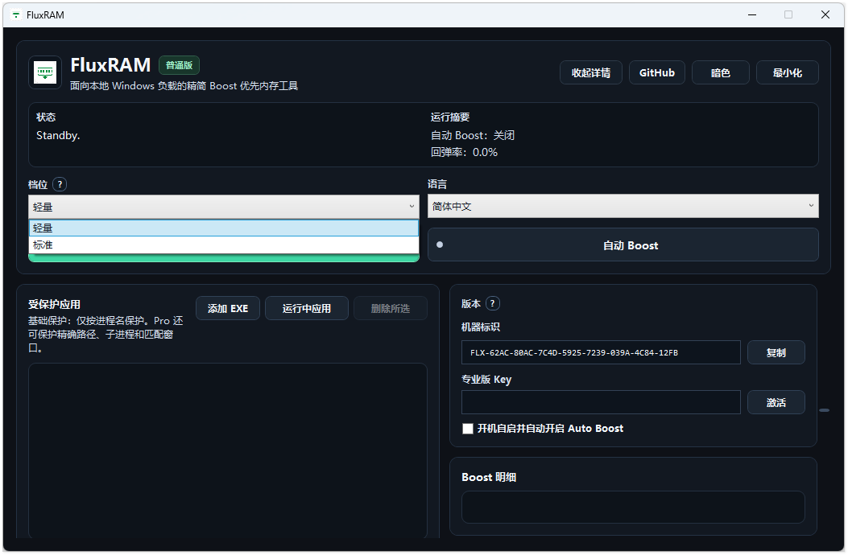Select 轻量 option in dropdown list

click(224, 228)
